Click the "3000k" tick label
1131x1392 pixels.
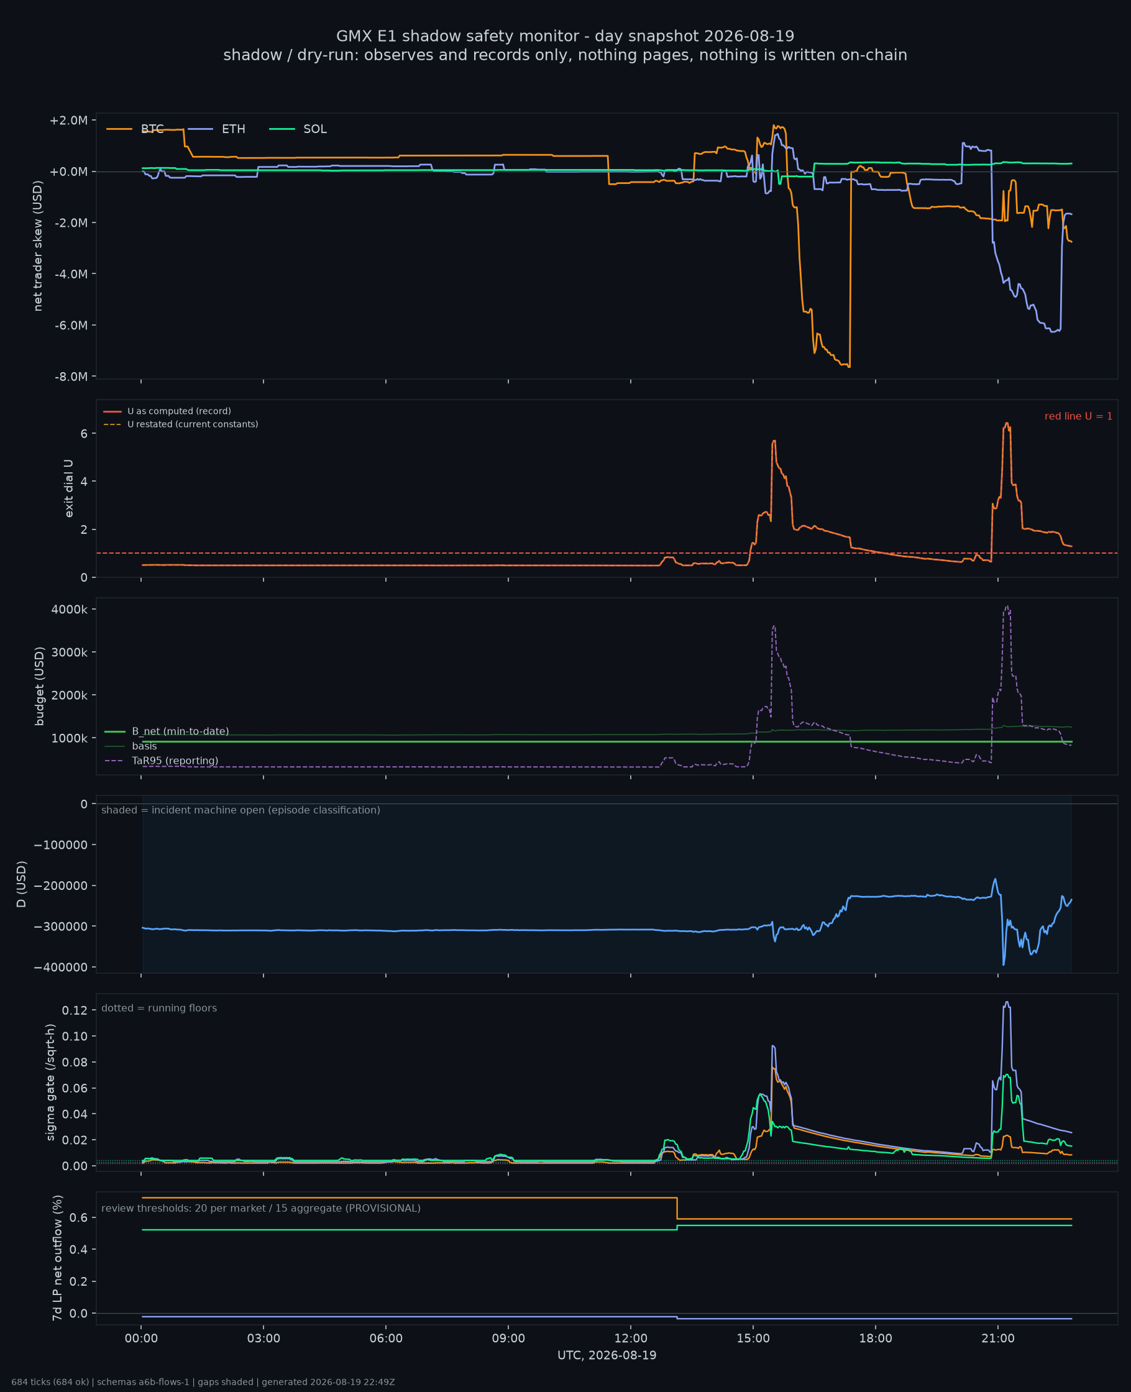click(x=69, y=652)
